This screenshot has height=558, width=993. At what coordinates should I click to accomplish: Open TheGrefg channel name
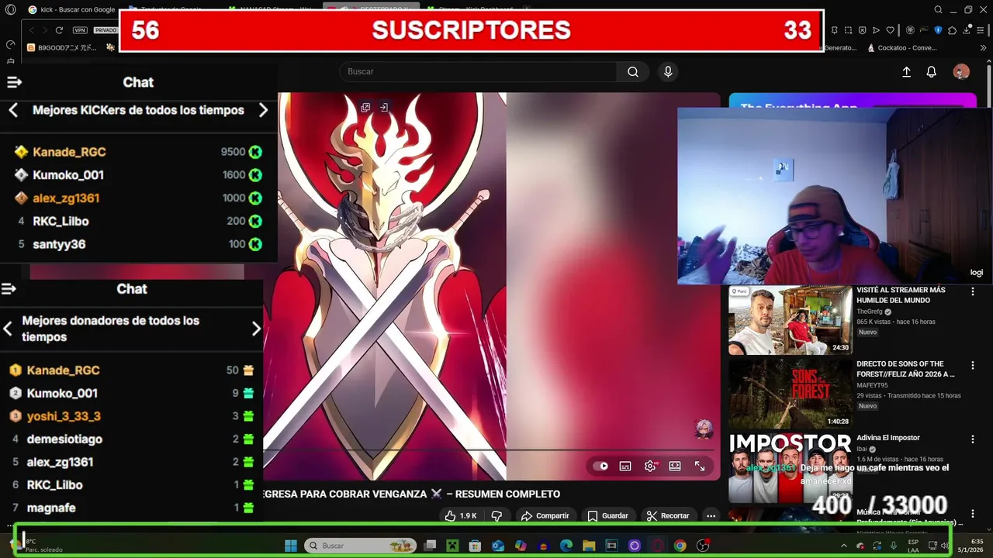coord(870,312)
